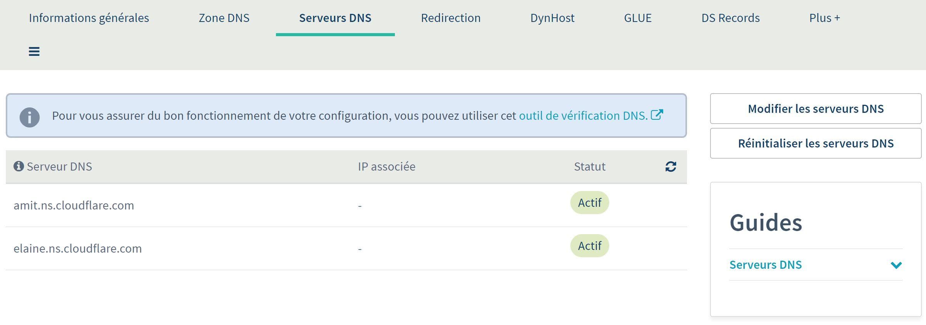The image size is (926, 325).
Task: Click the info circle icon in blue banner
Action: (30, 117)
